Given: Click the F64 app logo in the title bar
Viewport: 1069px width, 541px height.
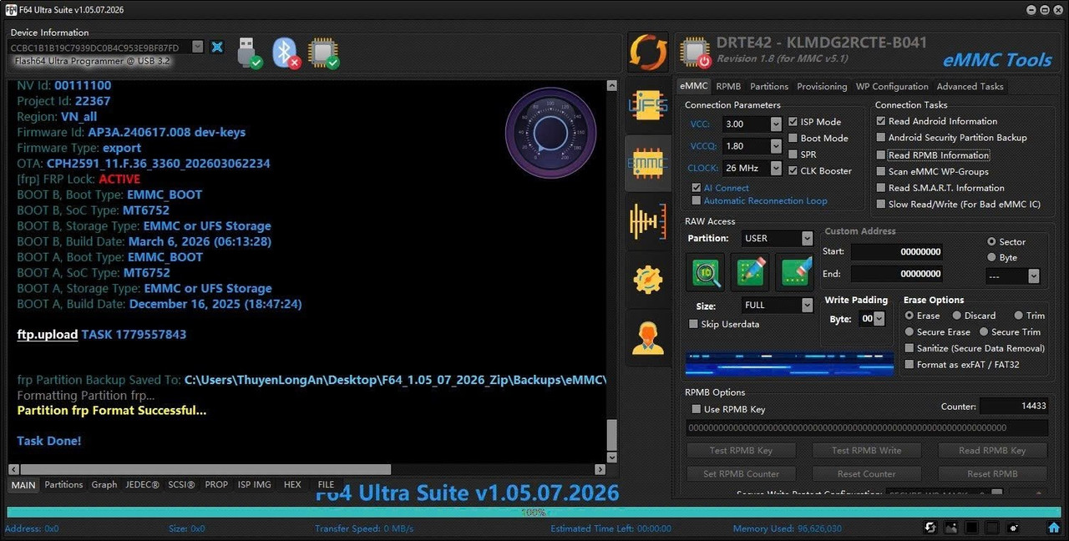Looking at the screenshot, I should pos(12,9).
